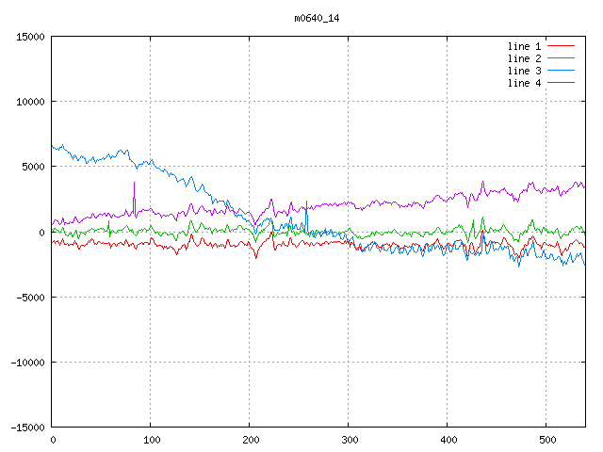Click the 500 x-axis tick label
Image resolution: width=603 pixels, height=452 pixels.
point(546,439)
